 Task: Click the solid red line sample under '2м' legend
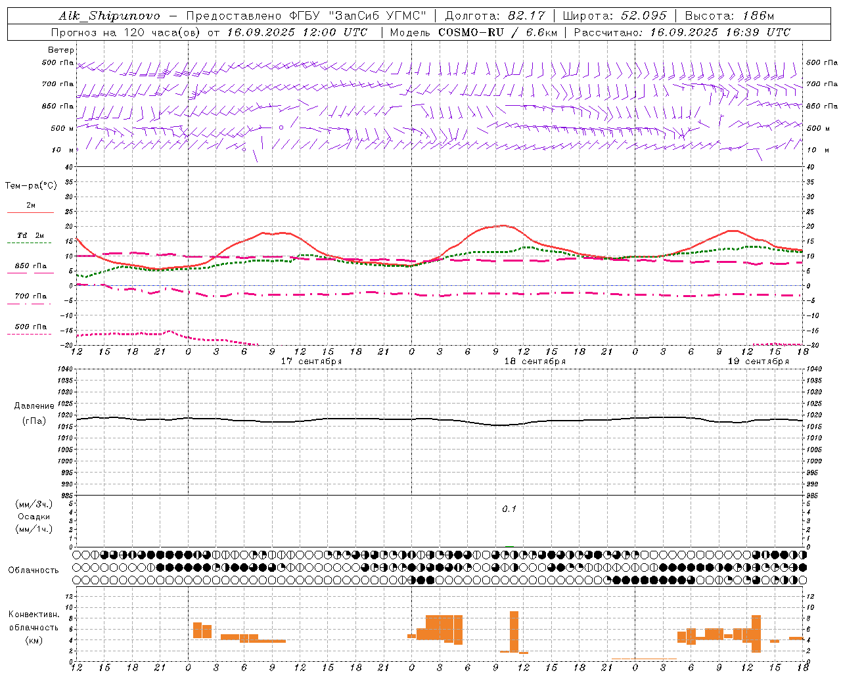click(x=31, y=213)
